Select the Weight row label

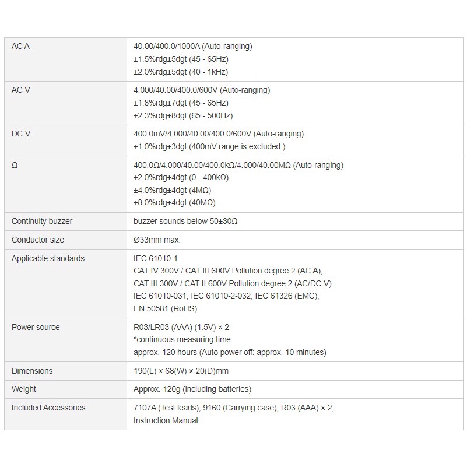pos(24,389)
